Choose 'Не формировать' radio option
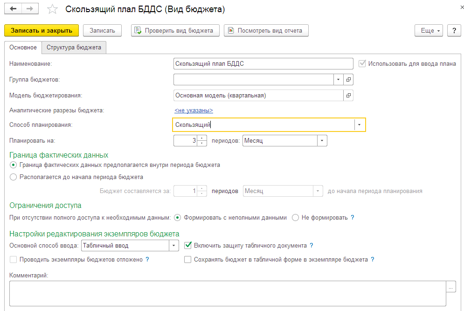This screenshot has height=311, width=464. point(295,217)
